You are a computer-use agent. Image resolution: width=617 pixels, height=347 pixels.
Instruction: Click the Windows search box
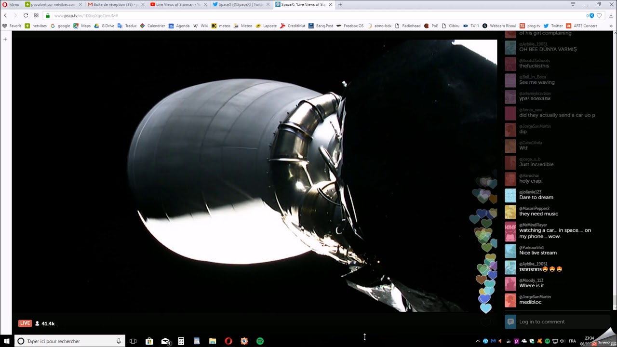pos(70,341)
